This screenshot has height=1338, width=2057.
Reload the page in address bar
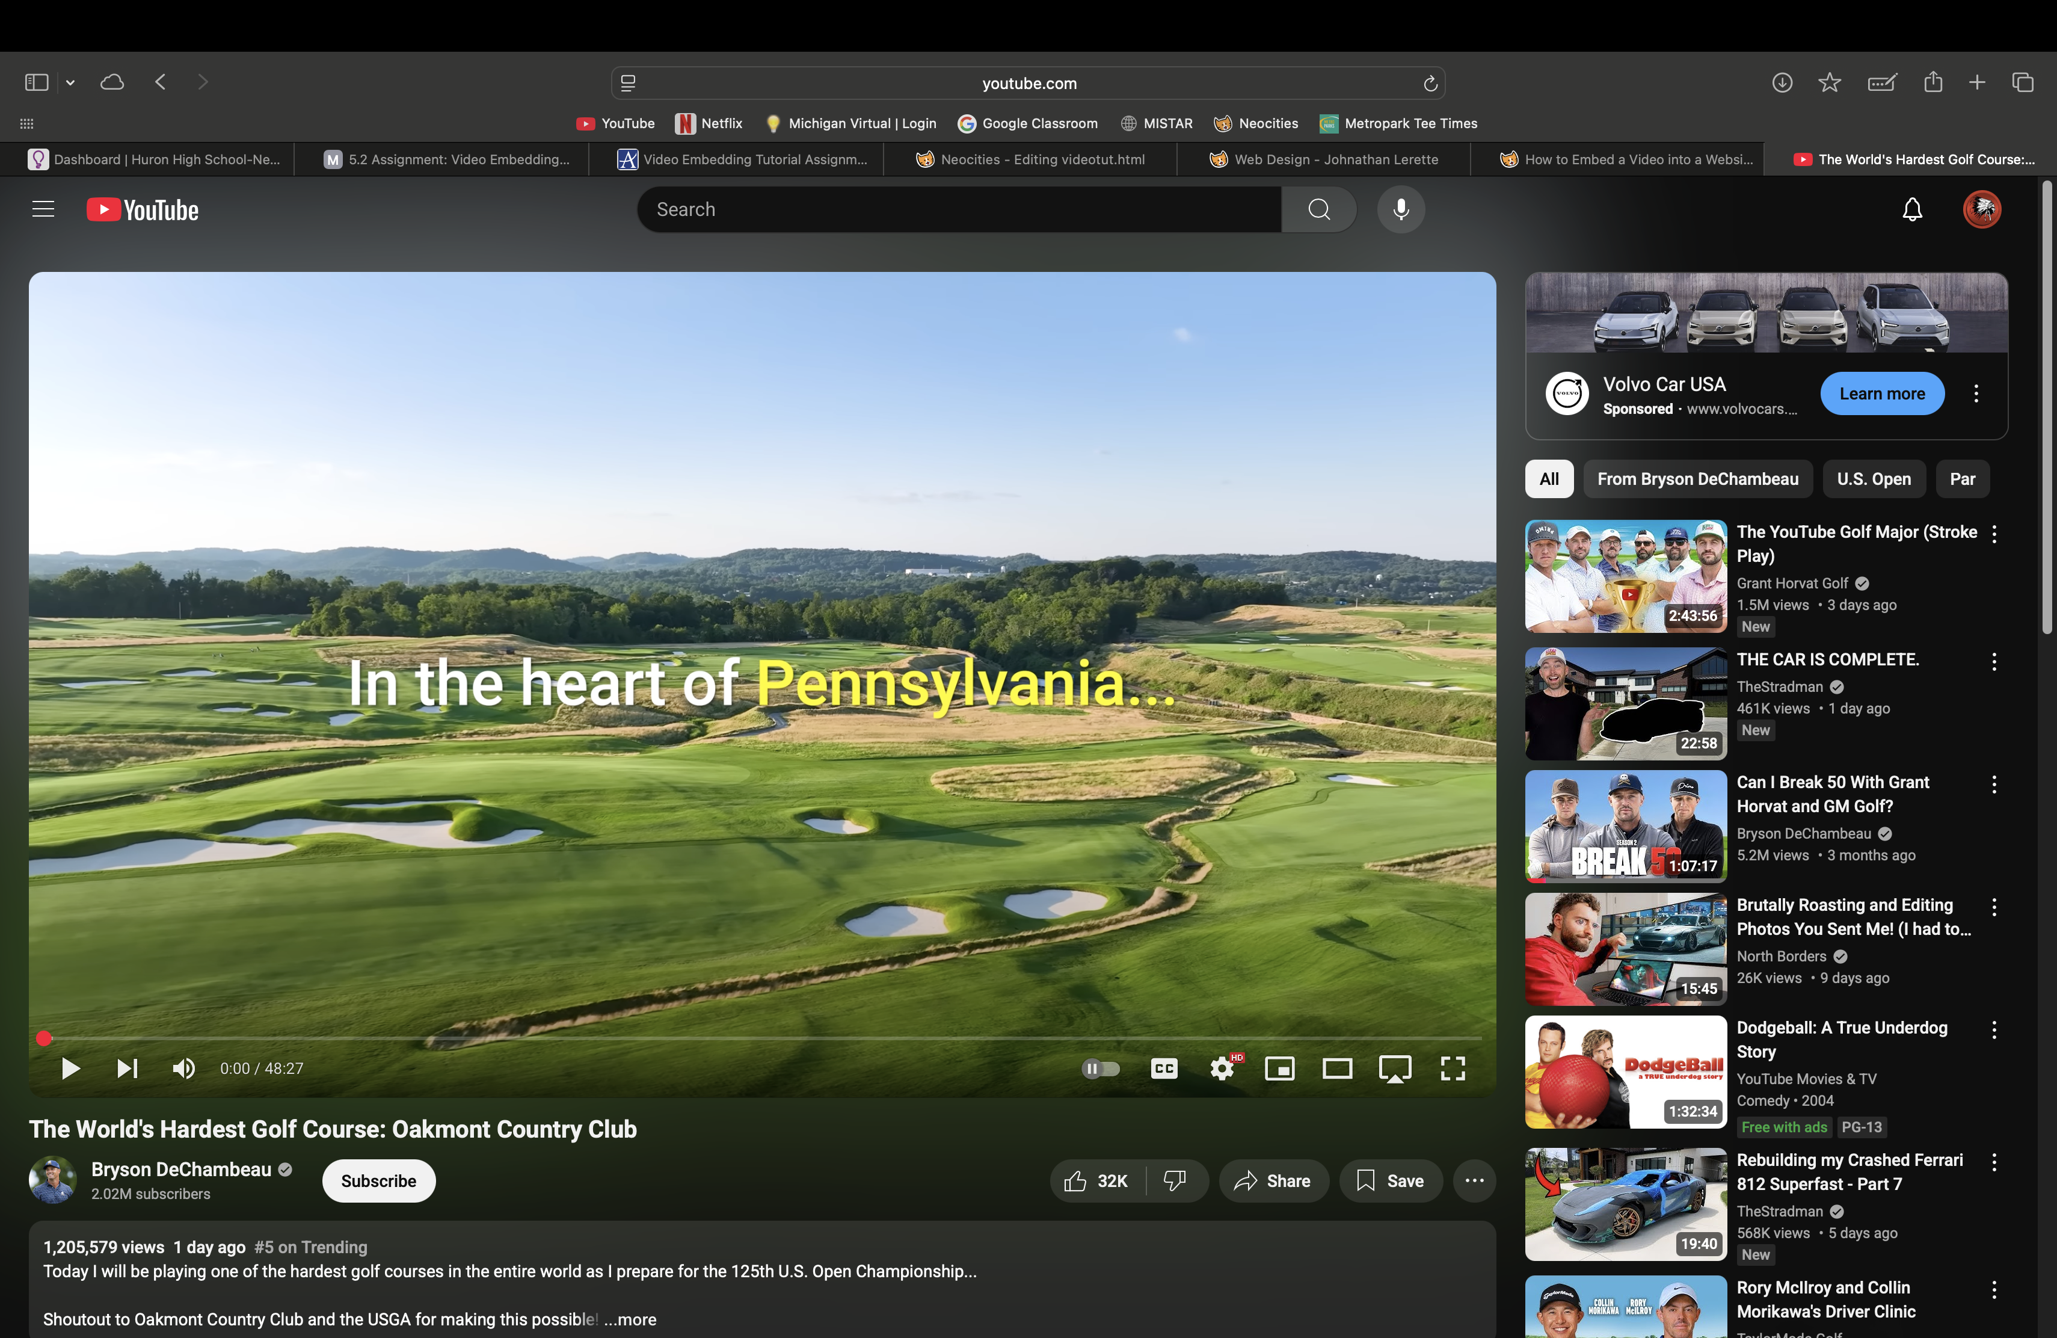click(1430, 83)
